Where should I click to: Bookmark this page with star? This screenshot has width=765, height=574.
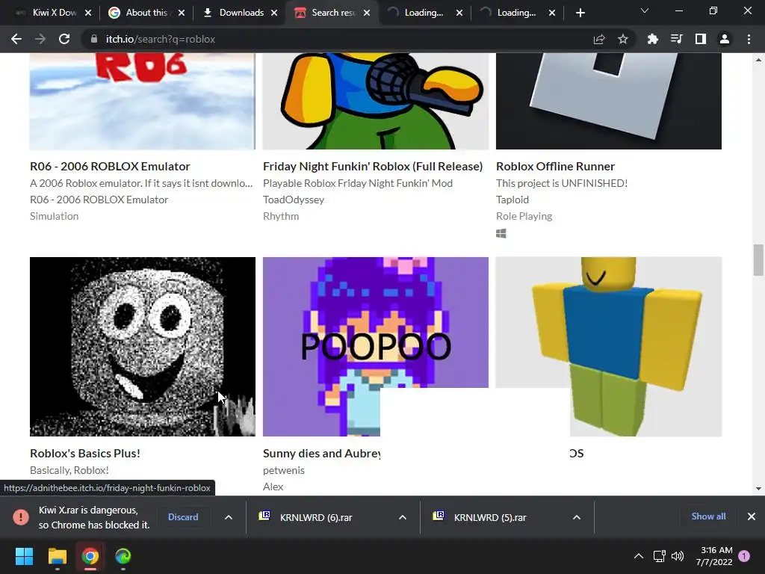[623, 39]
